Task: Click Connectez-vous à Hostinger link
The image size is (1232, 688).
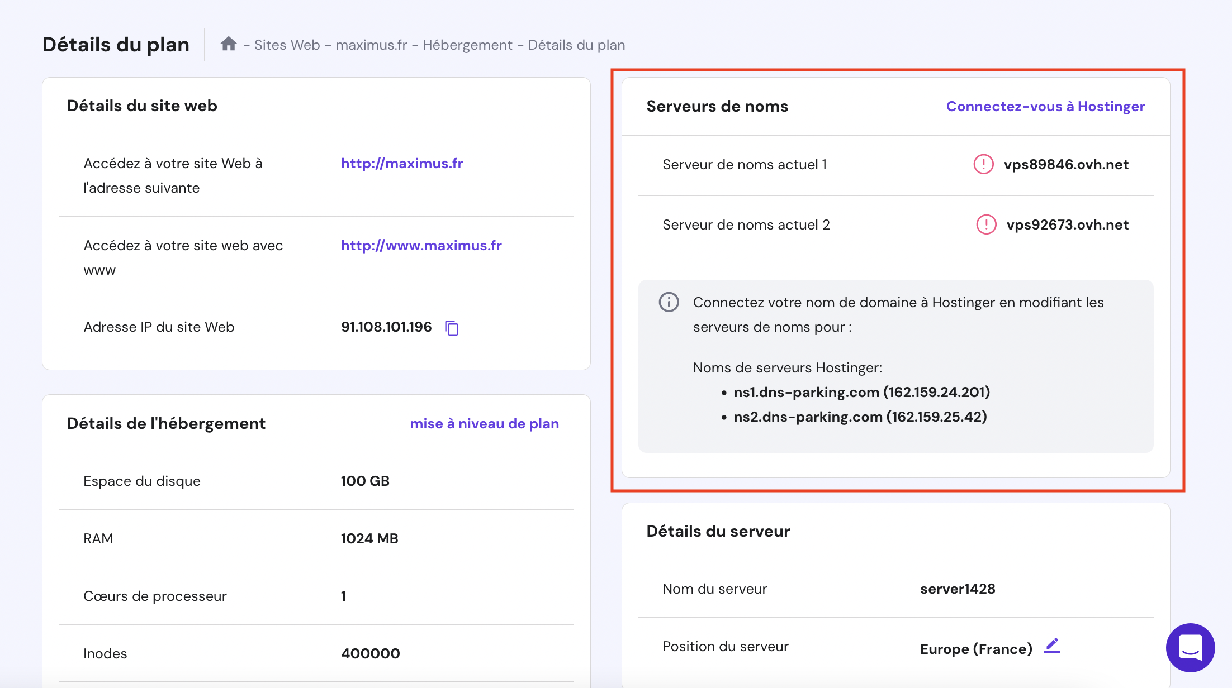Action: (x=1045, y=106)
